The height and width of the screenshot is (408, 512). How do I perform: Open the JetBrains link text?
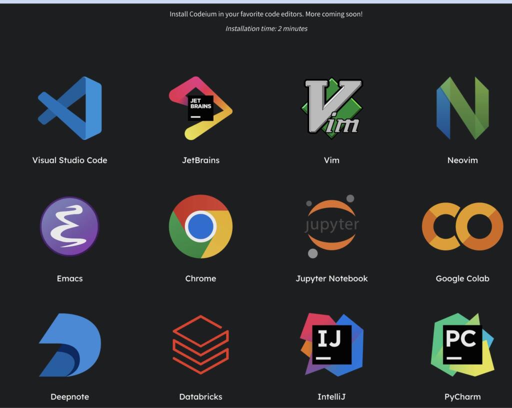pyautogui.click(x=200, y=160)
